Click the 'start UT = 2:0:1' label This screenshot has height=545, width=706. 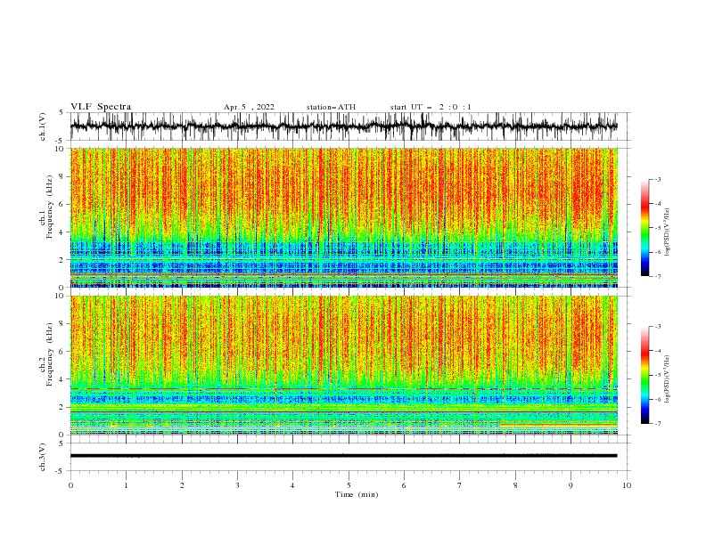click(x=431, y=107)
